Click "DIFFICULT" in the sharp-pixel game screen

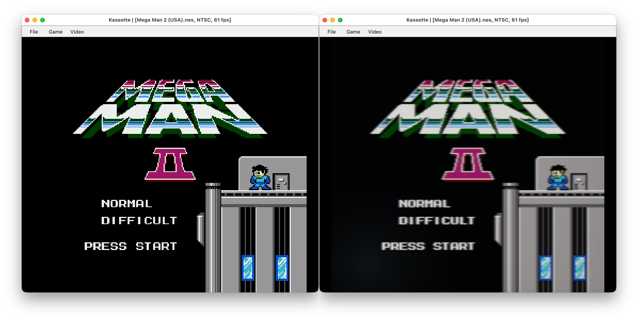(x=139, y=220)
